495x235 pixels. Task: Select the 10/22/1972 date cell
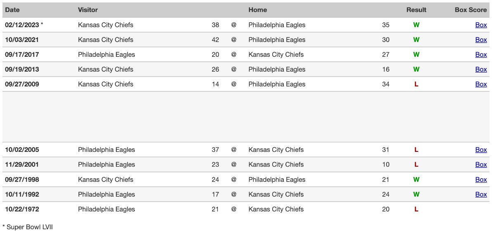pos(22,209)
